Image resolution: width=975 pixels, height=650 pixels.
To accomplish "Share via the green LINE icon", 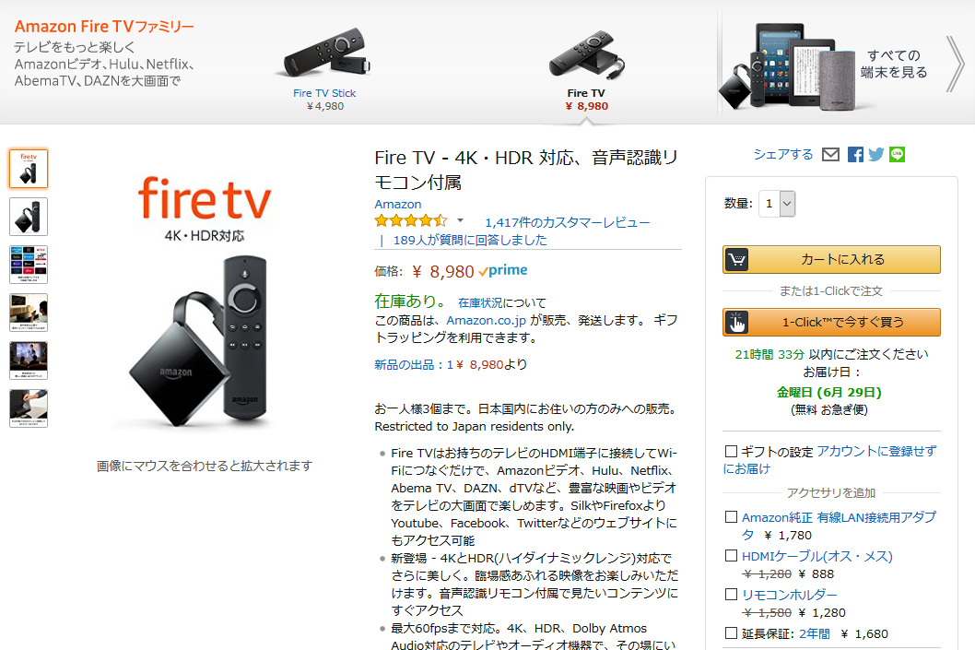I will point(898,154).
